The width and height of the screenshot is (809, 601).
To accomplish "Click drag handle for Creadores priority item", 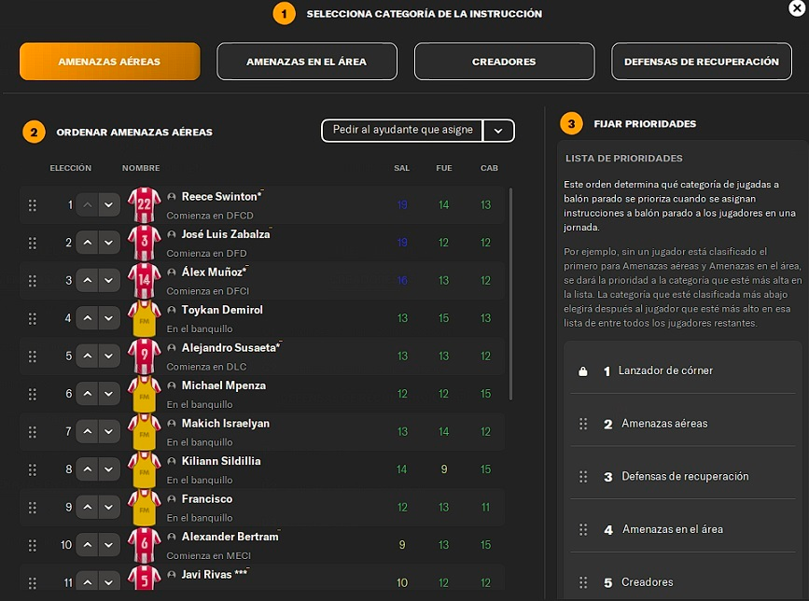I will tap(583, 582).
